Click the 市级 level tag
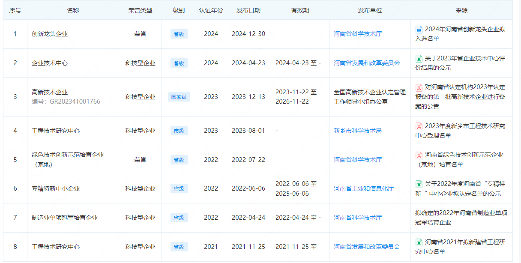Viewport: 521px width, 263px height. [x=179, y=131]
